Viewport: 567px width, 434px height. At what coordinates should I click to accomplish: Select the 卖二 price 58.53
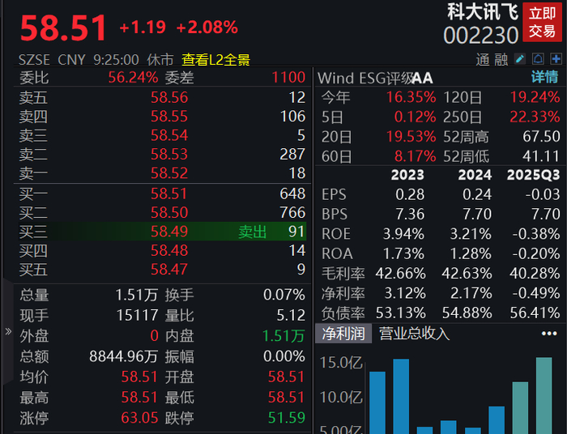tap(169, 155)
